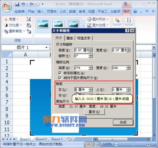Switch to the Alt Text (可选文字) tab
Viewport: 158px width, 148px height.
pos(84,38)
